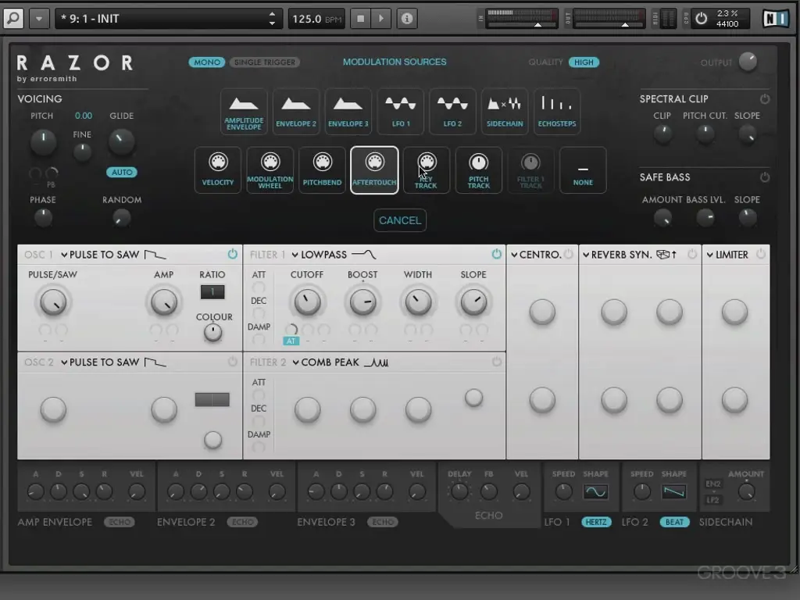Step presets with the up/down arrows
The height and width of the screenshot is (600, 800).
272,19
